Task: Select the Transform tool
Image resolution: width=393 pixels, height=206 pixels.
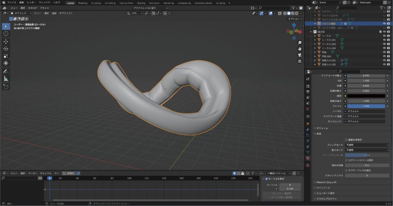Action: click(6, 63)
